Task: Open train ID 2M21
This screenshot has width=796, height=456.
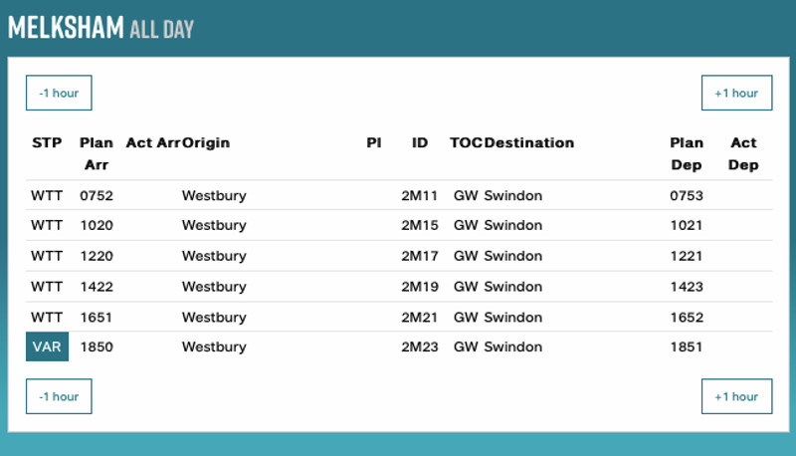Action: 420,318
